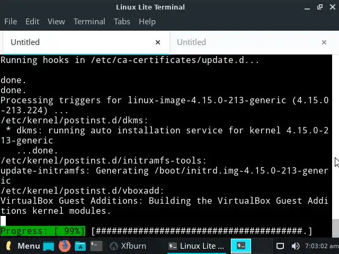Open the View menu
This screenshot has height=254, width=339.
(x=56, y=21)
